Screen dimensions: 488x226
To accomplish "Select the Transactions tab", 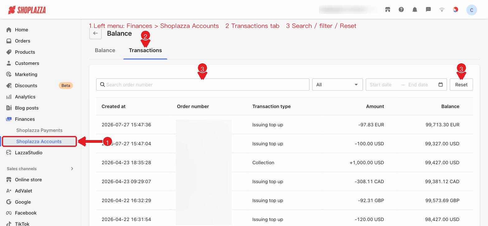I will (x=145, y=50).
